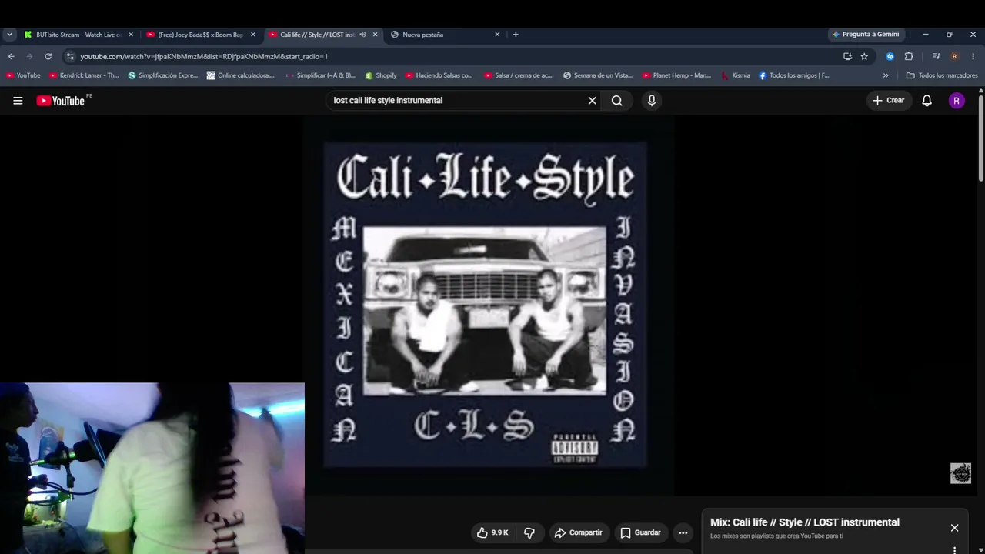The width and height of the screenshot is (985, 554).
Task: Go forward in the browser history
Action: point(29,56)
